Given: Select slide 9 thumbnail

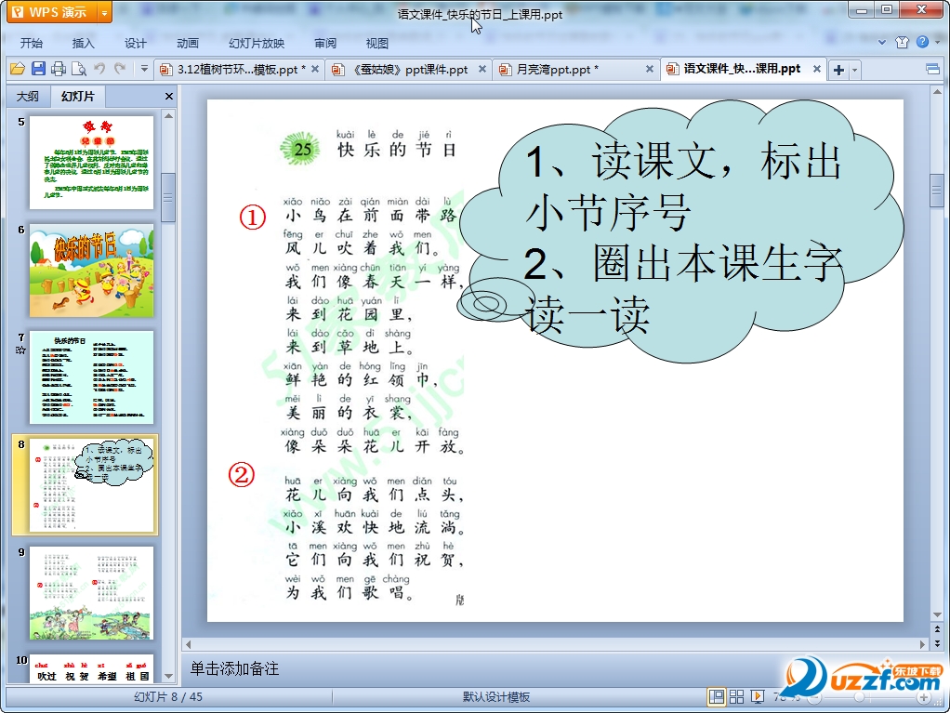Looking at the screenshot, I should click(91, 593).
